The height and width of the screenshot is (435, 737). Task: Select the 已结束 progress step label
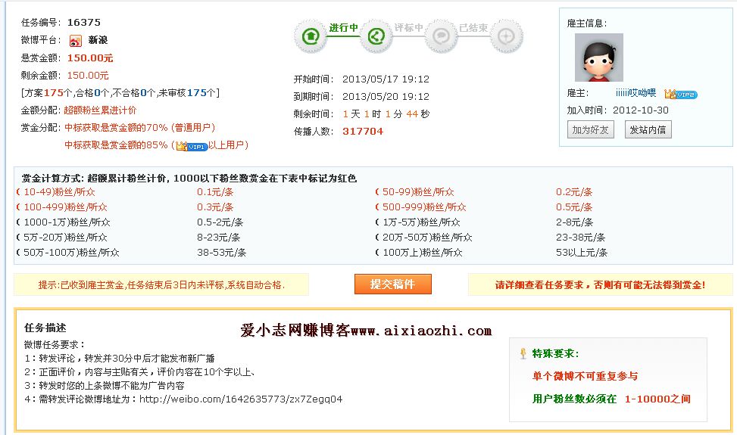[x=473, y=28]
